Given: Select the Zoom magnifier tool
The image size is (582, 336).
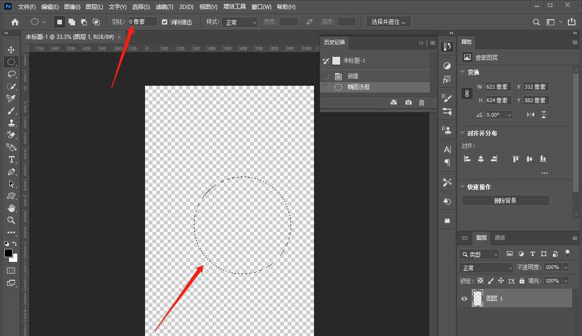Looking at the screenshot, I should point(11,220).
